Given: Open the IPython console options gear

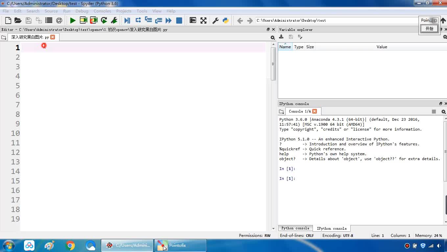Looking at the screenshot, I should point(443,112).
